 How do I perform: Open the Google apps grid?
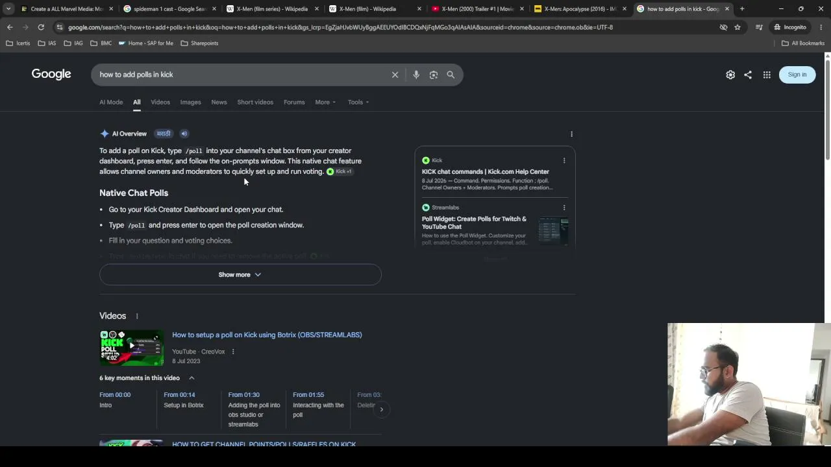[x=767, y=75]
